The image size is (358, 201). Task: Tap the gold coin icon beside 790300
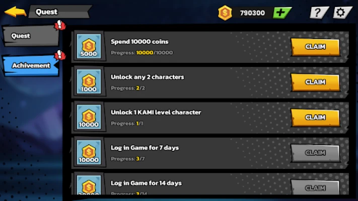pyautogui.click(x=225, y=13)
